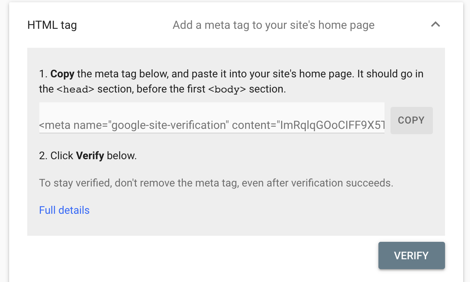Click the "HTML tag" section title
The image size is (470, 282).
52,25
